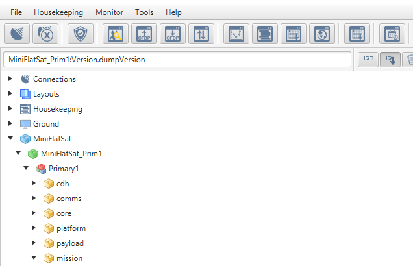Click the up-down transfer arrows icon
The height and width of the screenshot is (266, 413).
(x=201, y=34)
